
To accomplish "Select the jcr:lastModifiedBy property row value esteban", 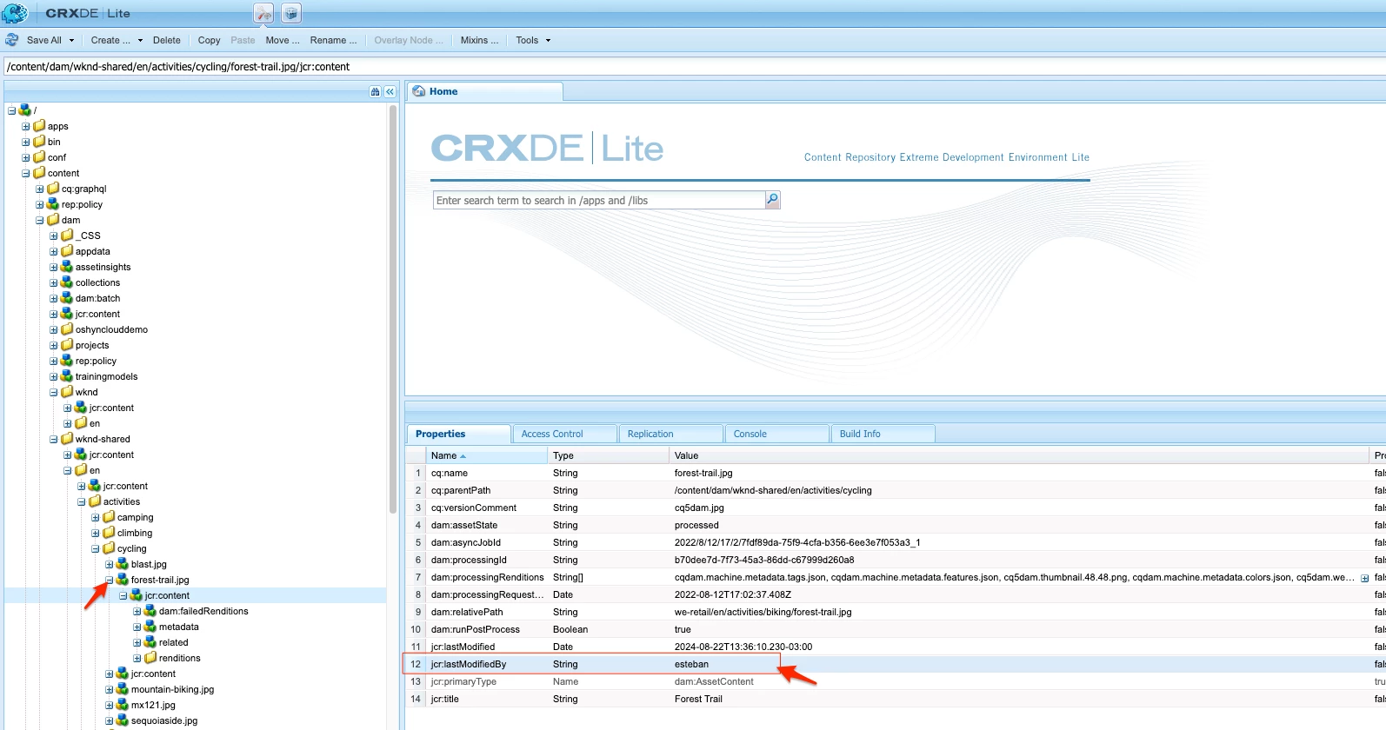I will [x=691, y=664].
